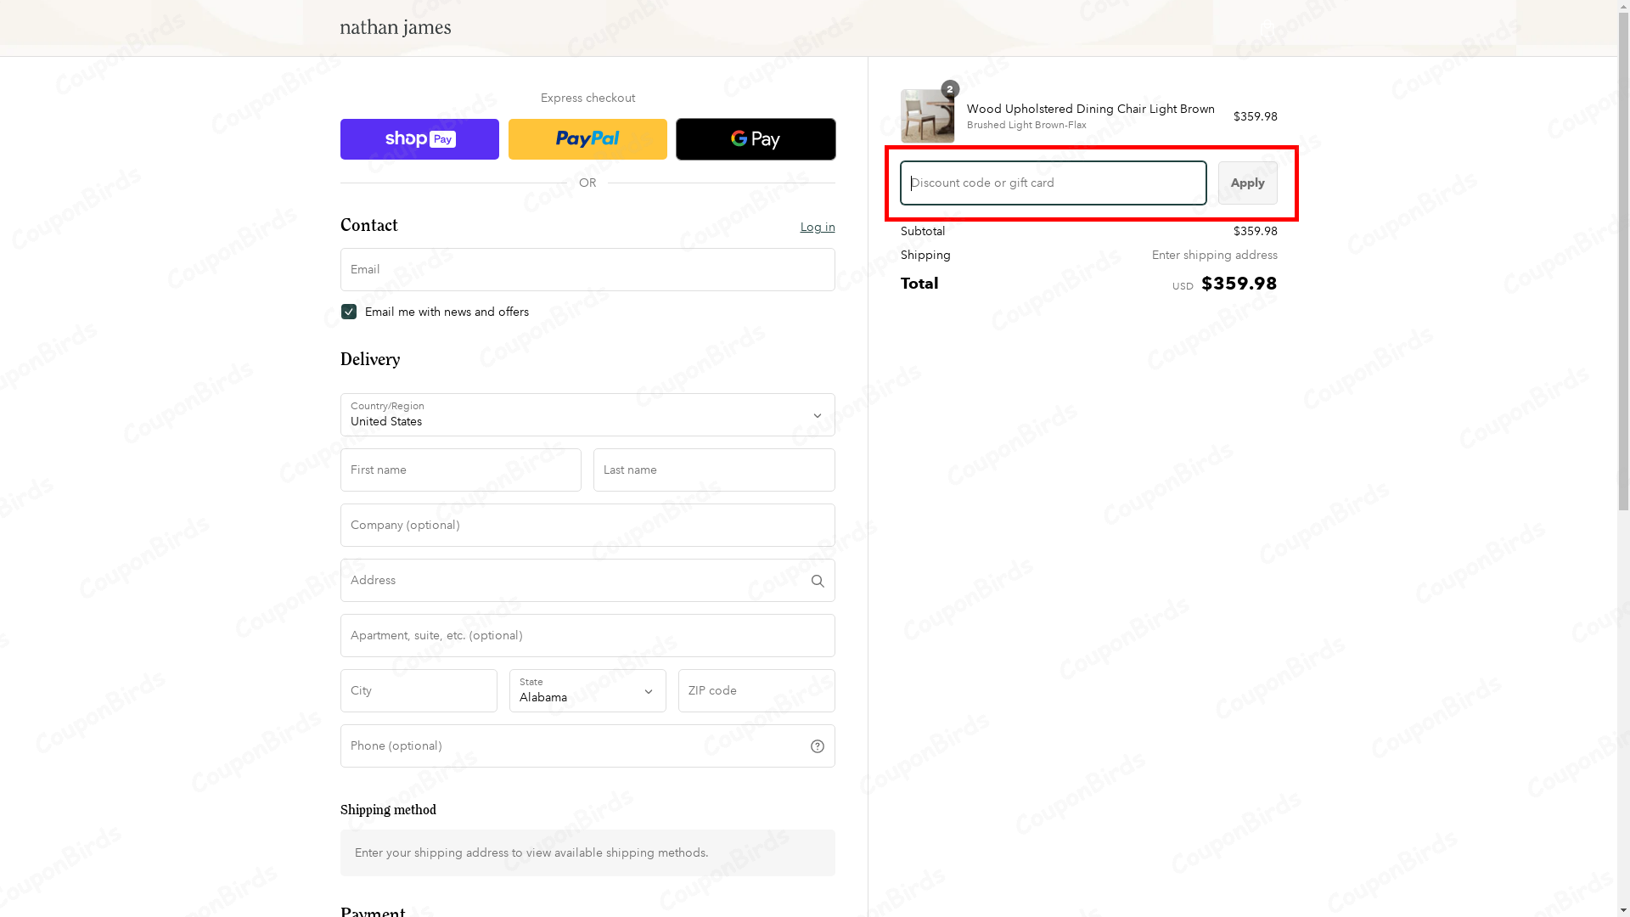Click the nathan james store logo
The image size is (1630, 917).
tap(396, 28)
